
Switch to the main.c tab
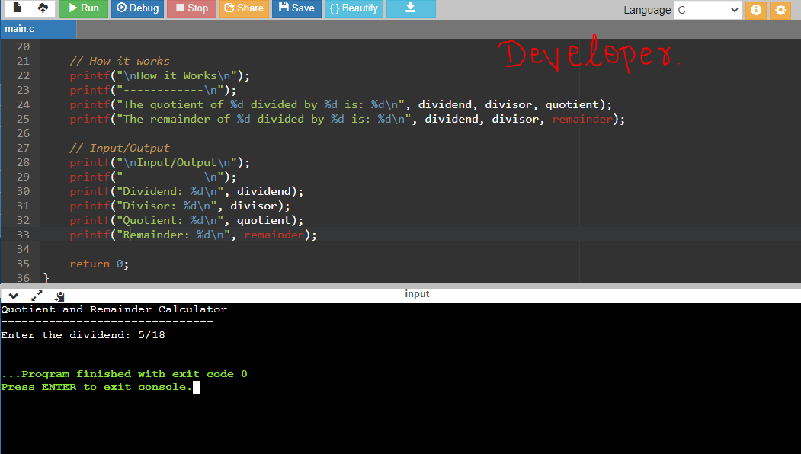[x=21, y=29]
